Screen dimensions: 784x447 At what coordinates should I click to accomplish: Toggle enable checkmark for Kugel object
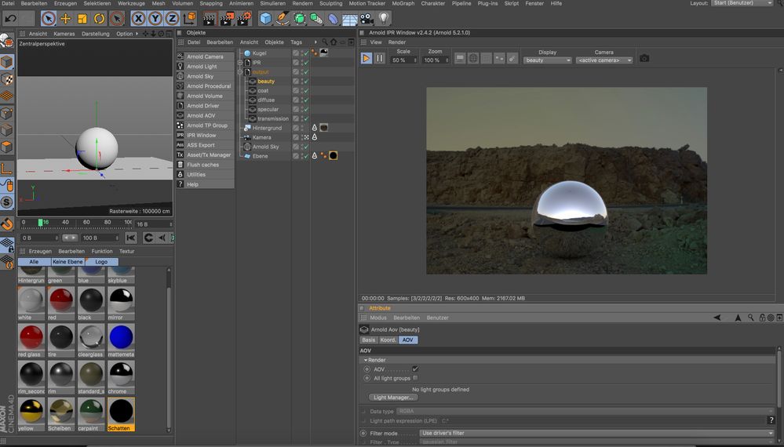(307, 53)
